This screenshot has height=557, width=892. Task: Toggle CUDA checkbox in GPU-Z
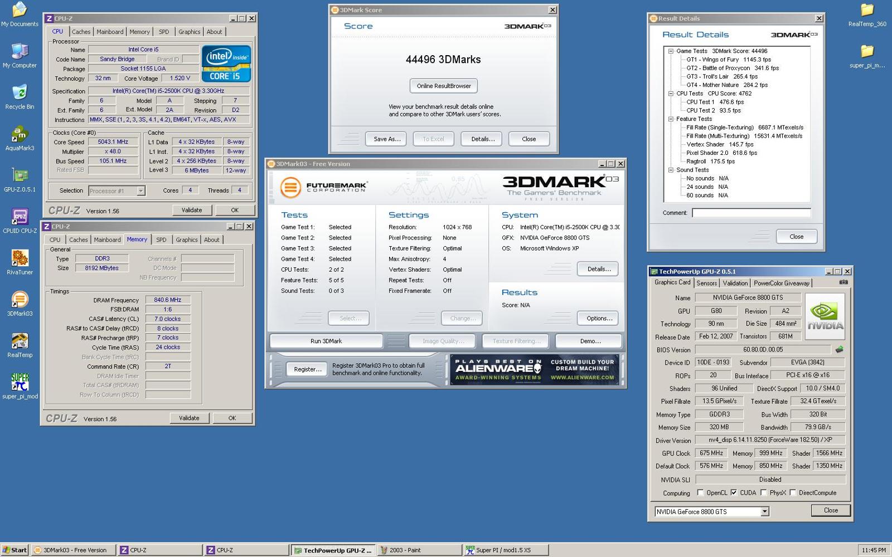coord(734,492)
